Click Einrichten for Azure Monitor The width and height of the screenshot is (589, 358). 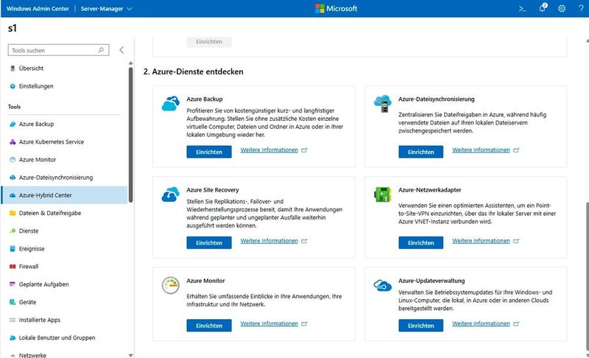click(x=209, y=326)
